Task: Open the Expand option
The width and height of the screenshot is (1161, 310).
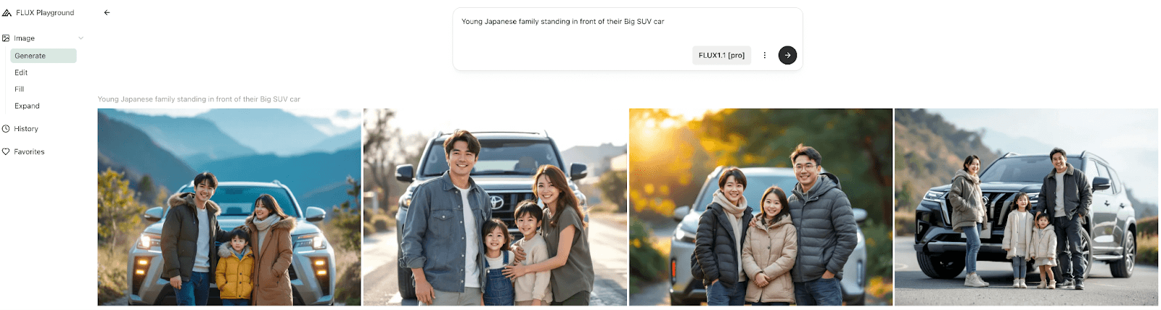Action: (x=27, y=106)
